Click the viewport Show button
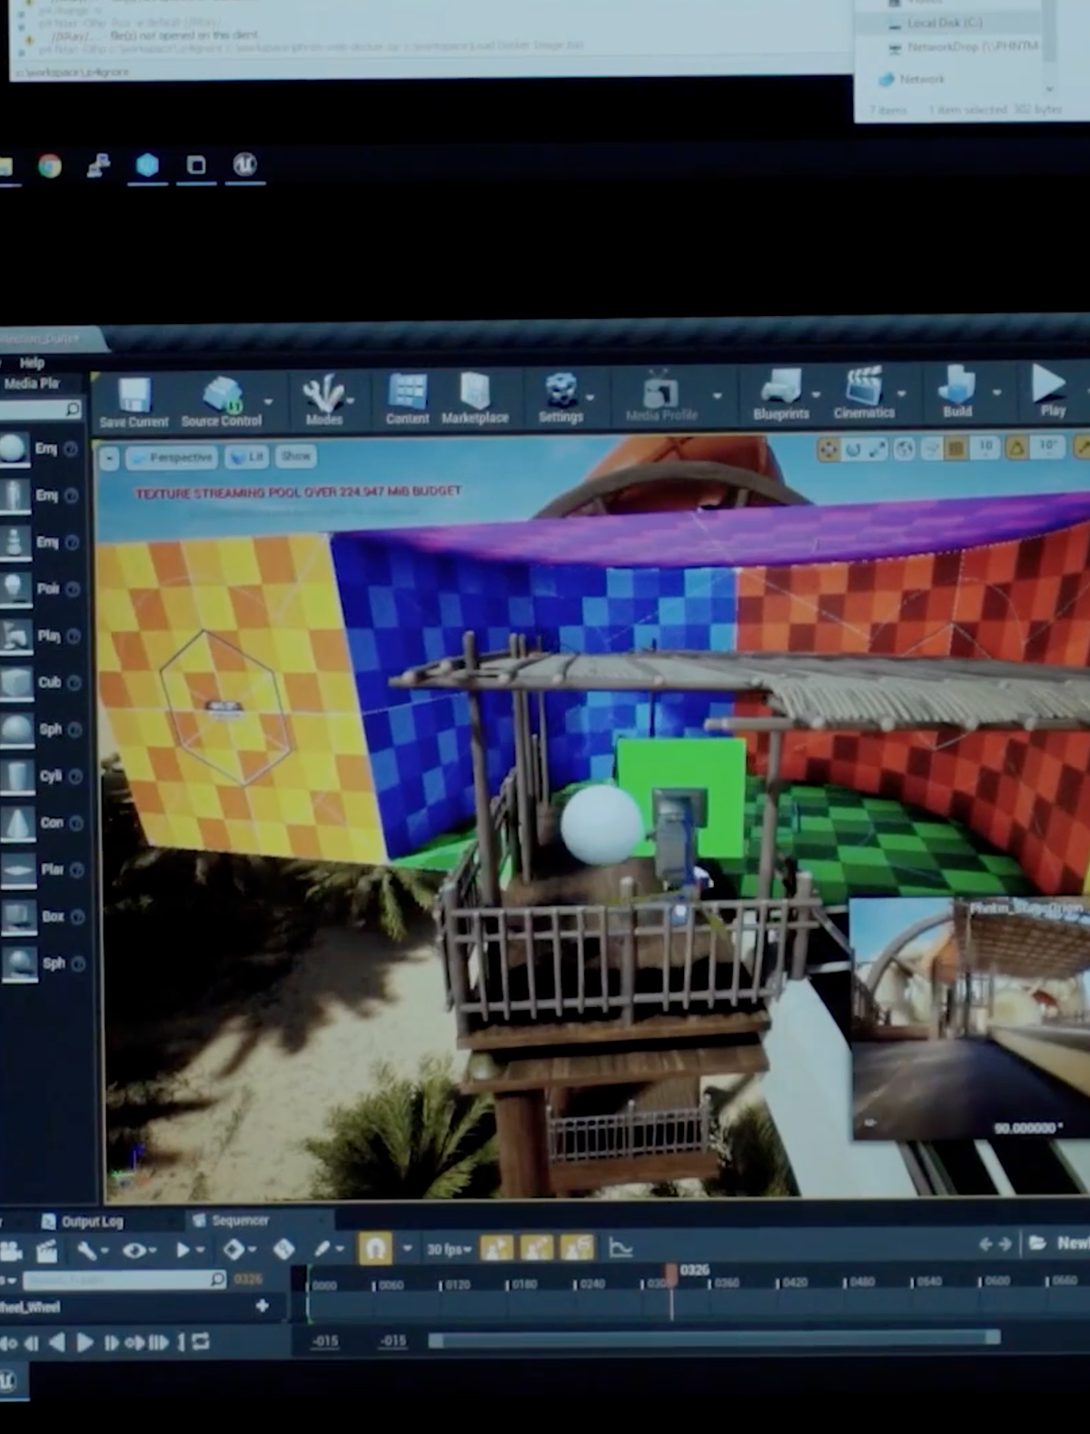Screen dimensions: 1090x1434 (x=295, y=456)
